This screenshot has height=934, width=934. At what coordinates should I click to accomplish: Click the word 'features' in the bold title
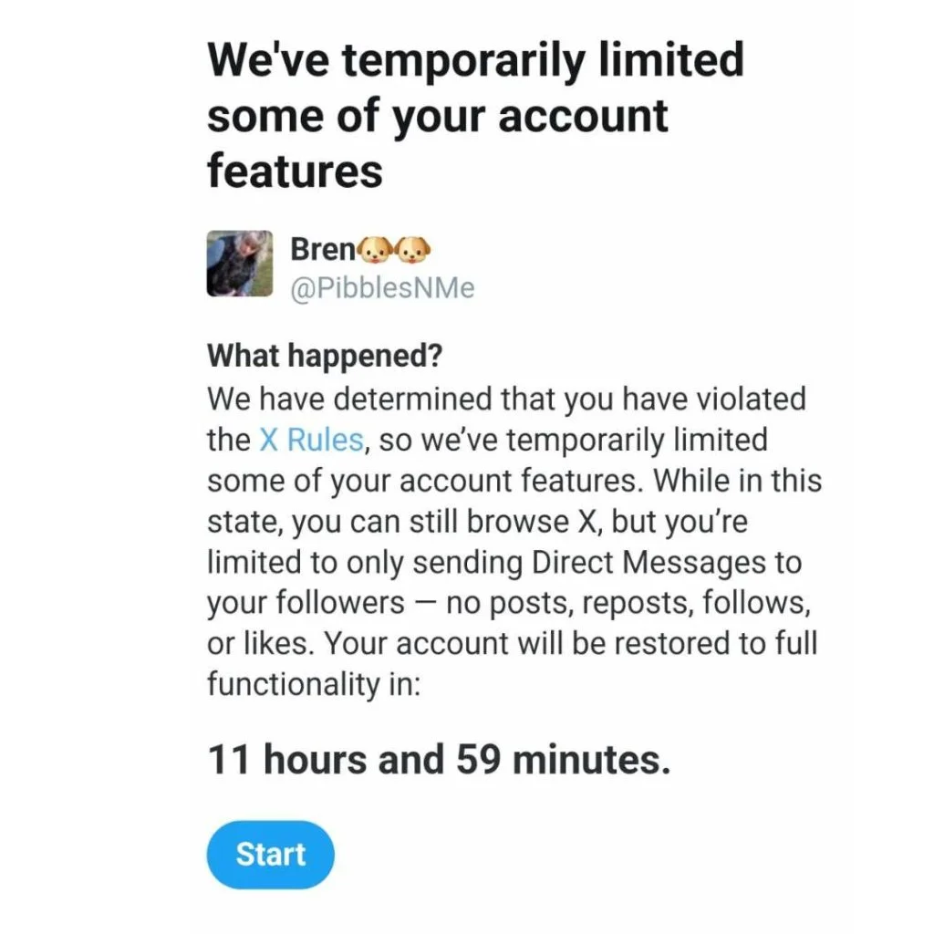point(295,171)
